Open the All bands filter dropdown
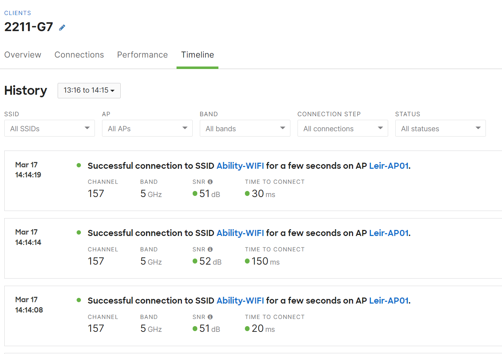The width and height of the screenshot is (502, 354). pos(245,128)
